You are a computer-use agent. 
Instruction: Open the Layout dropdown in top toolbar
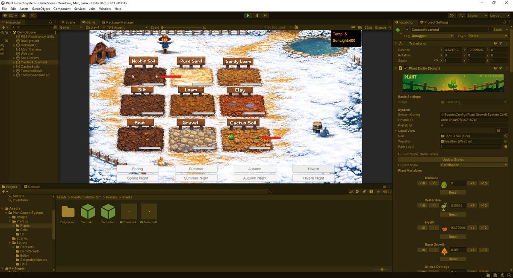coord(499,15)
